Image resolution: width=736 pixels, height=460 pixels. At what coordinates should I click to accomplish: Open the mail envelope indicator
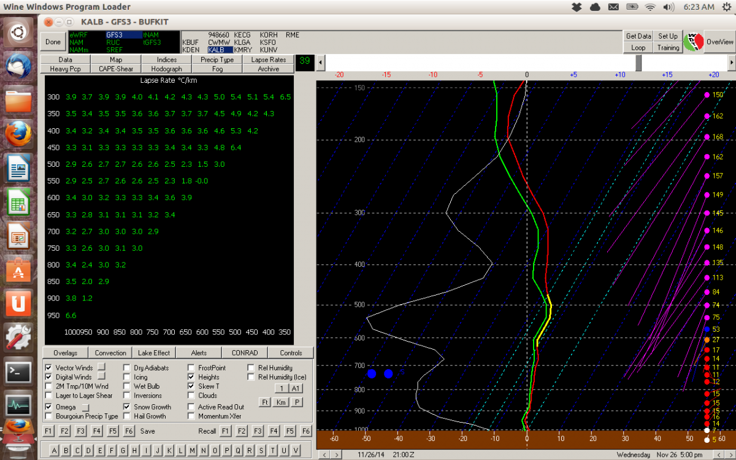613,7
